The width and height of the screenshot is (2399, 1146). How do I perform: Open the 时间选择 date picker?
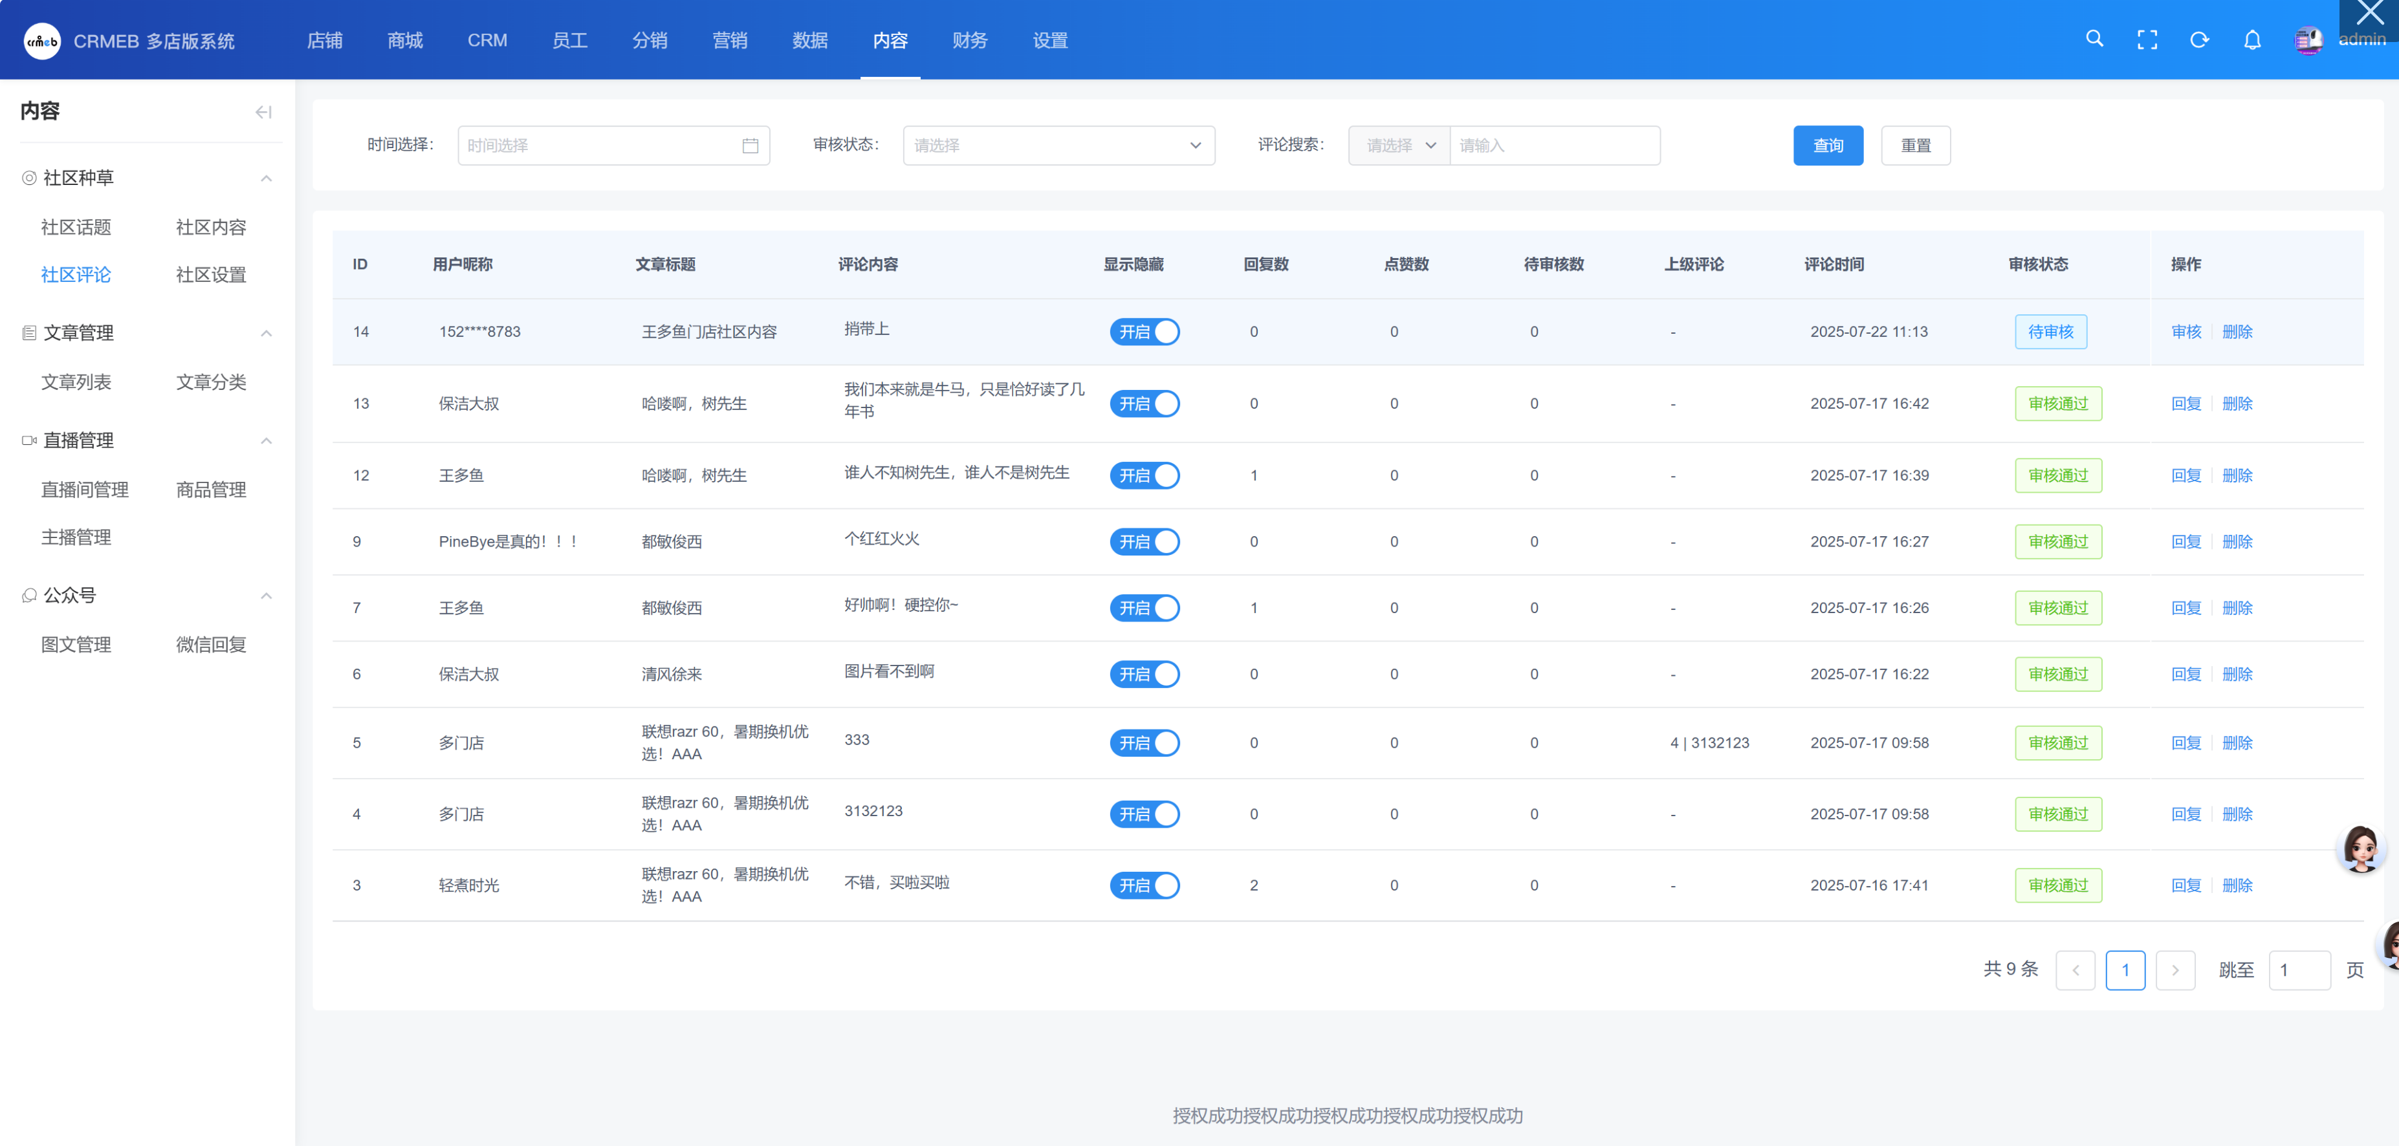(x=614, y=146)
